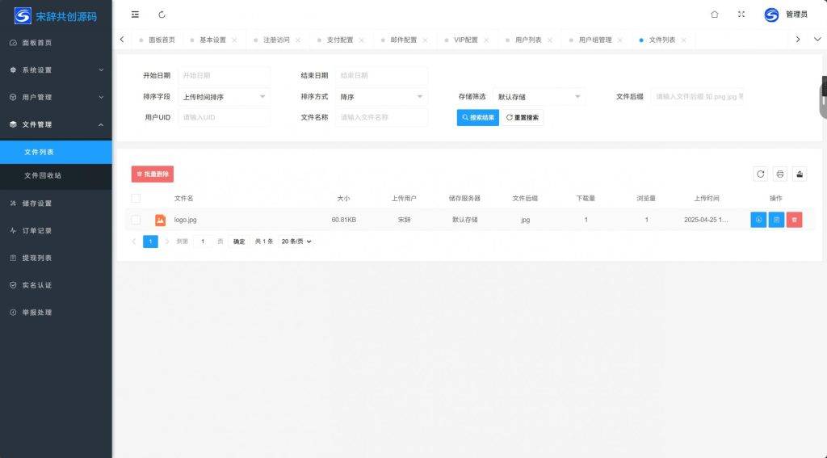This screenshot has height=458, width=827.
Task: Delete logo.jpg with red trash icon
Action: (795, 220)
